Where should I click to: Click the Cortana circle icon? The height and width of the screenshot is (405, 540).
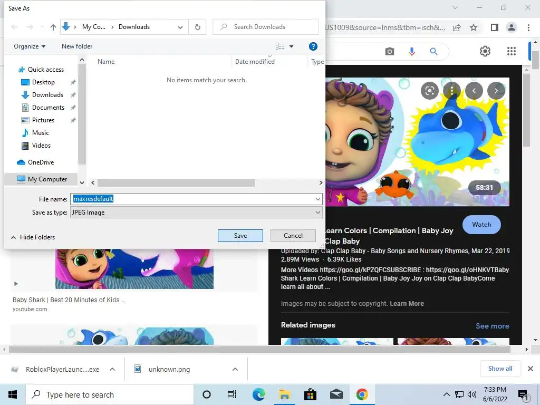tap(207, 394)
